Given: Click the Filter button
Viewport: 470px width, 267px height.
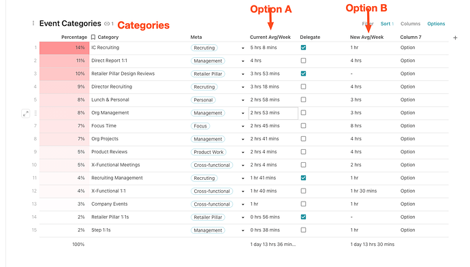Looking at the screenshot, I should 367,24.
